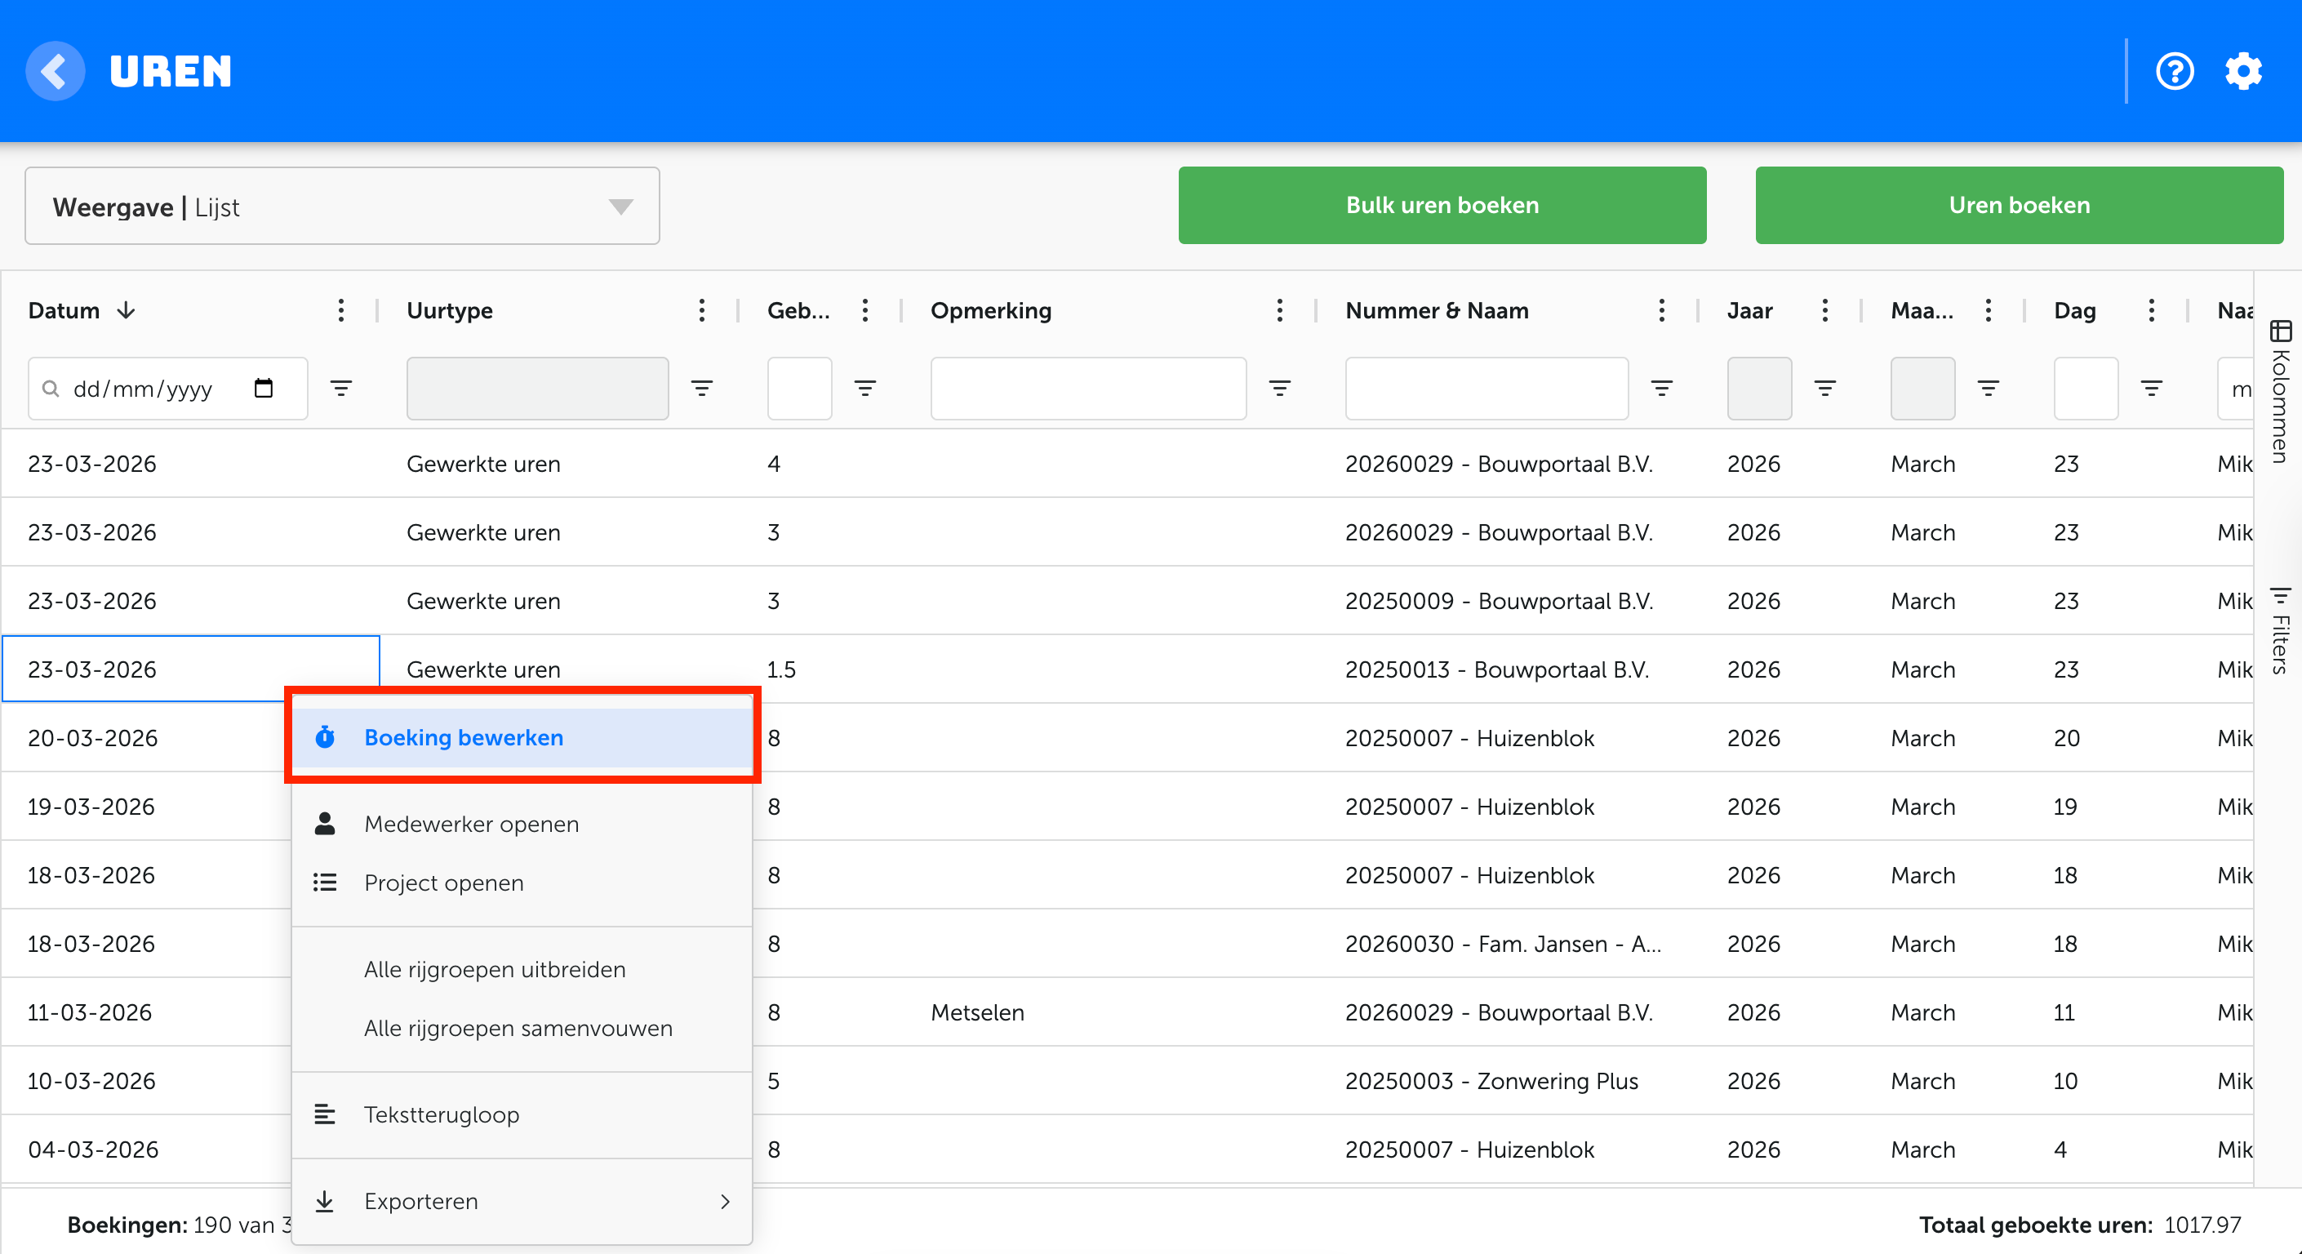This screenshot has height=1254, width=2302.
Task: Open filter options for Datum column
Action: tap(340, 389)
